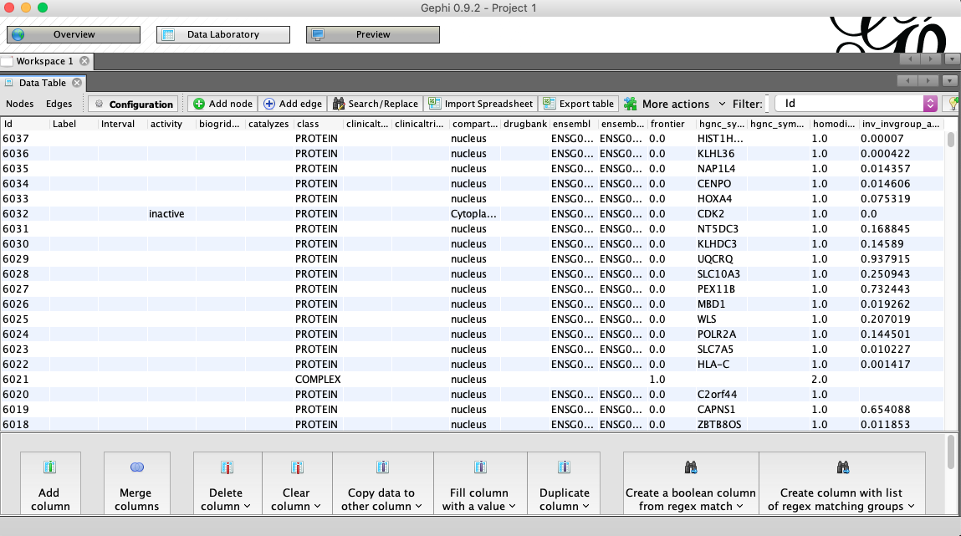Click the Add column icon
Image resolution: width=961 pixels, height=536 pixels.
coord(50,483)
